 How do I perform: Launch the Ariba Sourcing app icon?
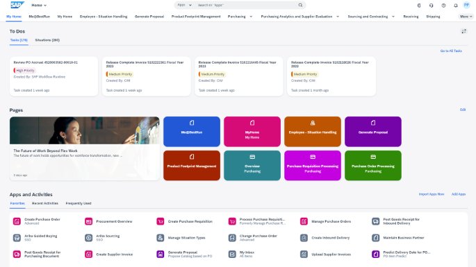[89, 238]
